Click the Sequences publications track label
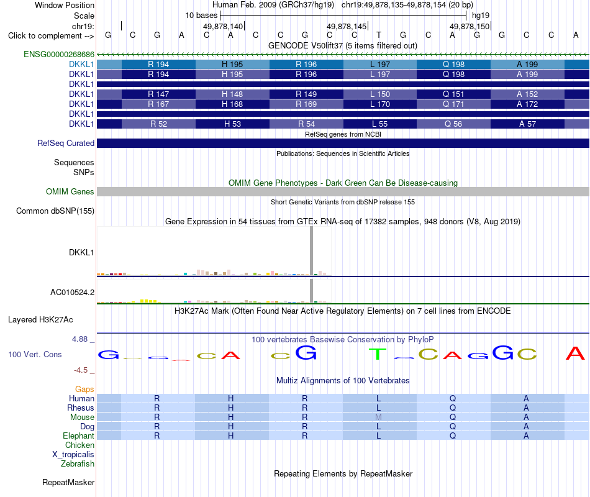 [x=74, y=162]
